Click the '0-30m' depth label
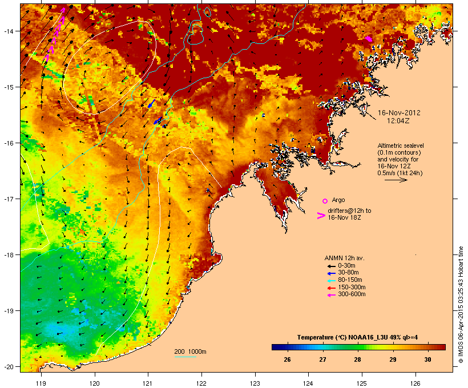This screenshot has height=388, width=468. [346, 266]
